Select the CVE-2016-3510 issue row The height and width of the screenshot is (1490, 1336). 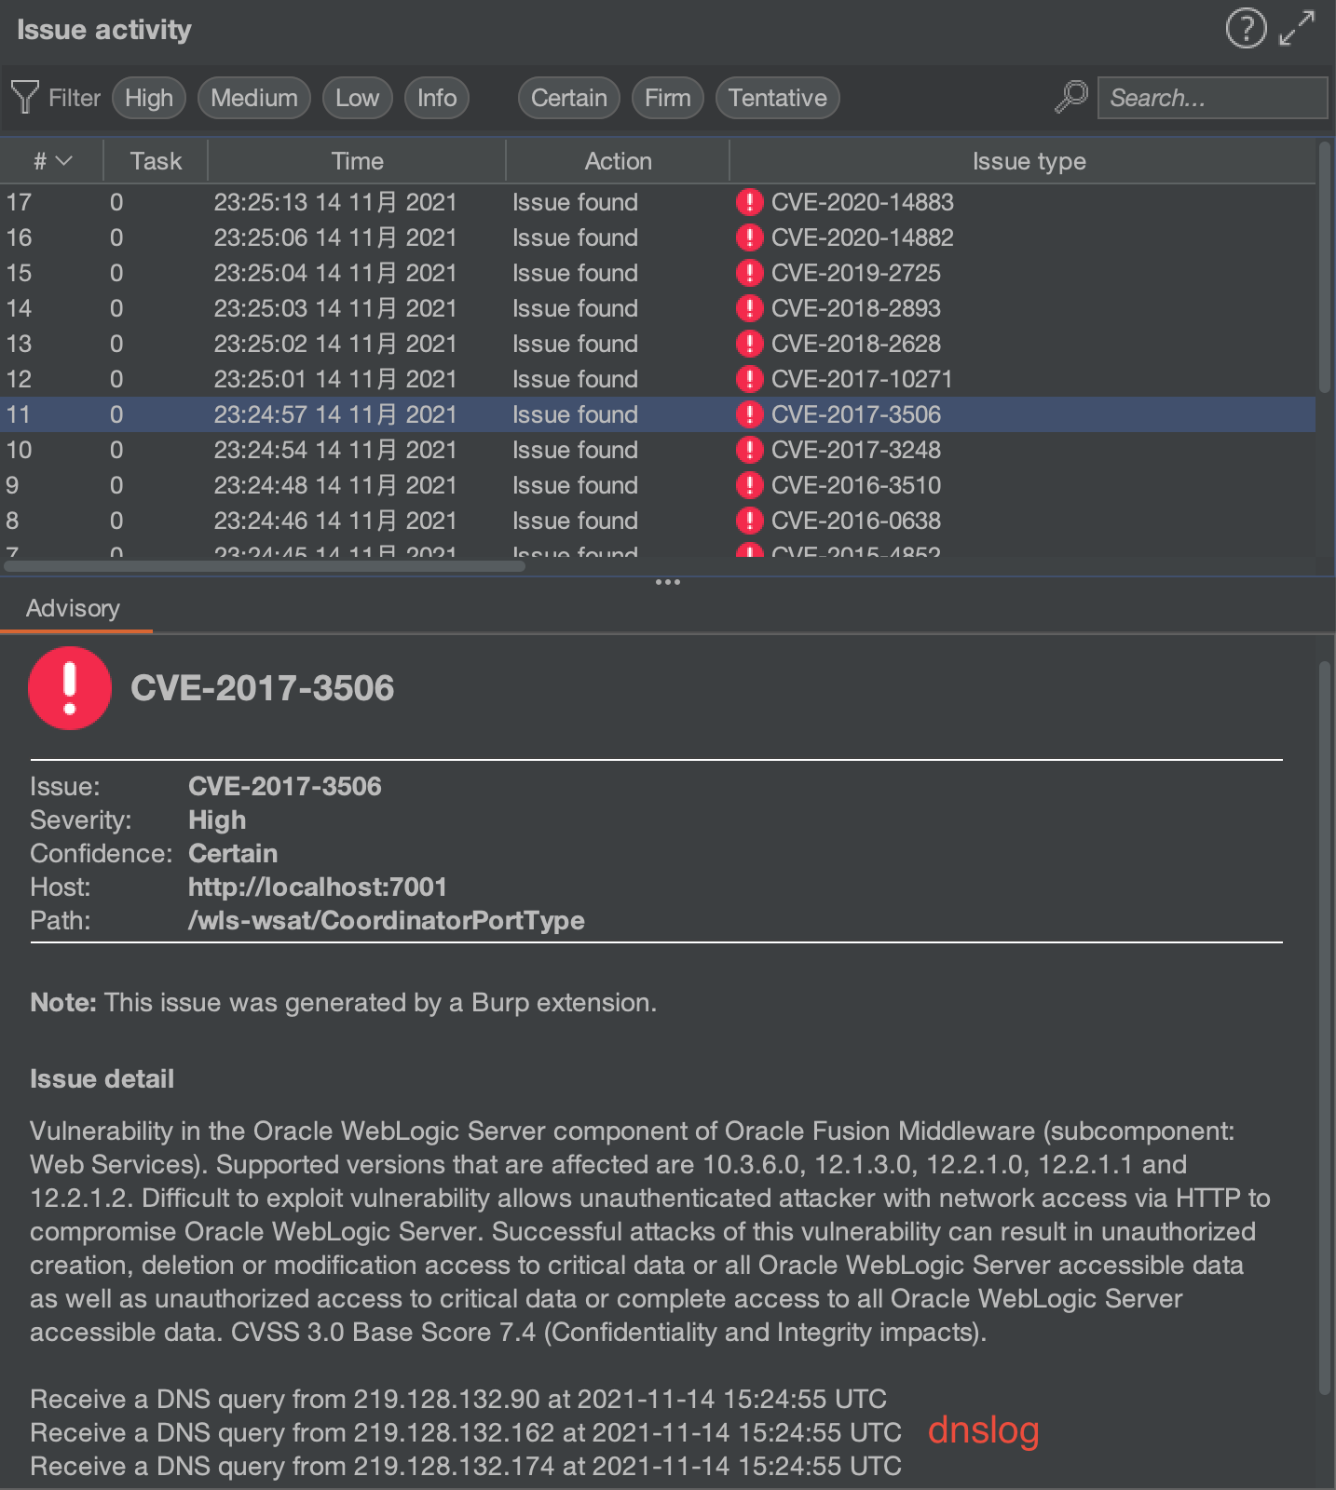658,485
